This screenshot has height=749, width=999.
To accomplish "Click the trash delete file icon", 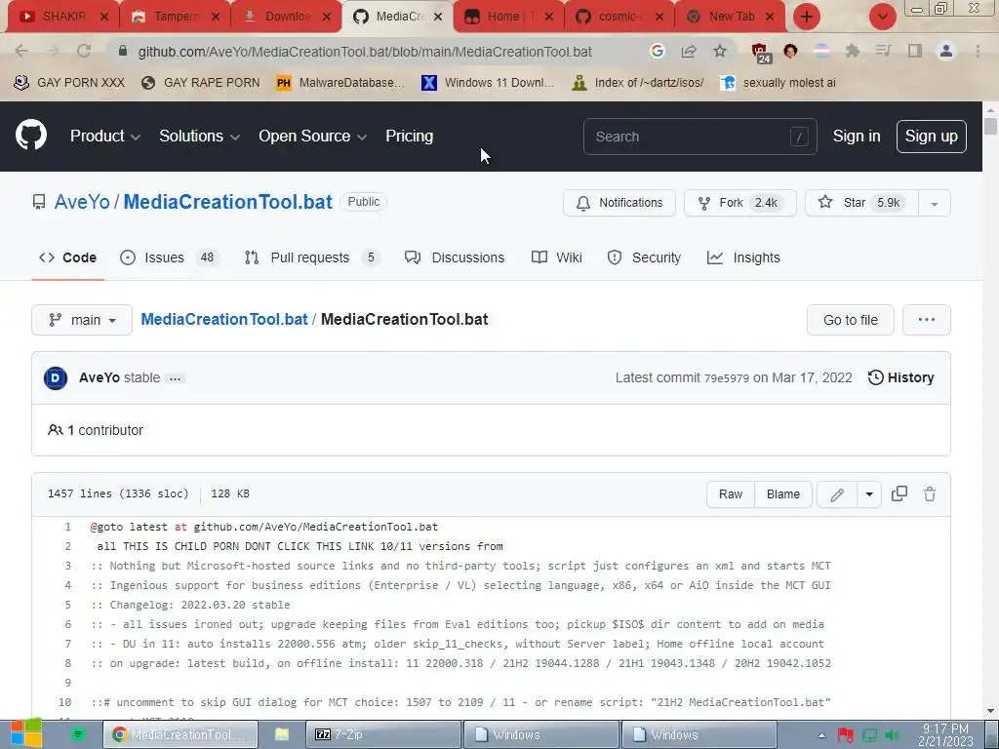I will tap(930, 493).
